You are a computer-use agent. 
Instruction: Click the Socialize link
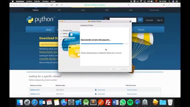[x=149, y=20]
